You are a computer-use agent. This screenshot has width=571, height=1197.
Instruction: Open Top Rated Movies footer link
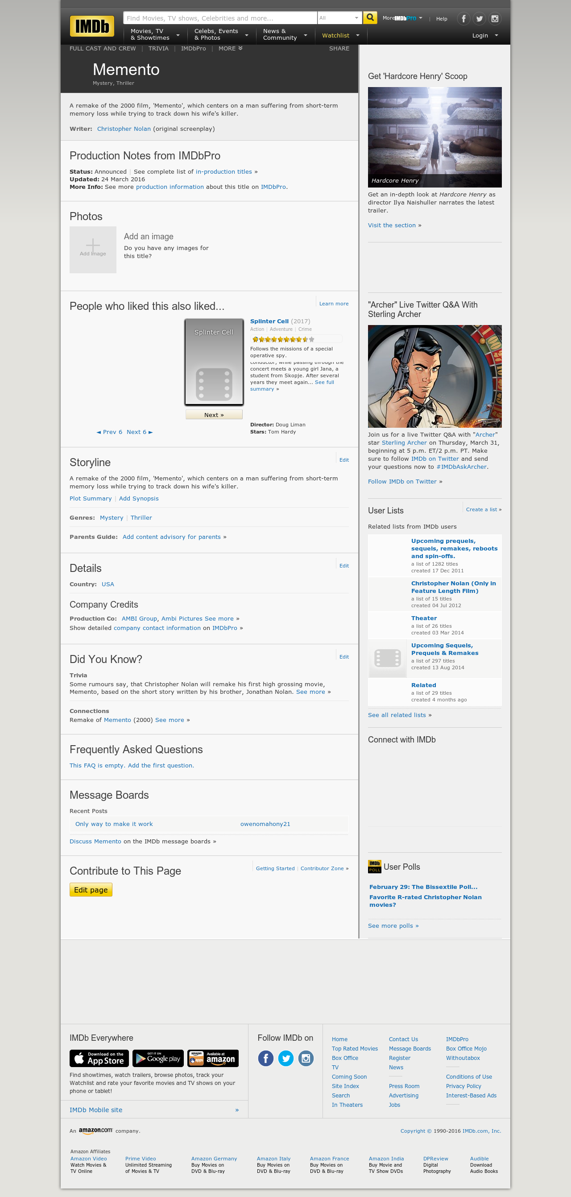[355, 1048]
